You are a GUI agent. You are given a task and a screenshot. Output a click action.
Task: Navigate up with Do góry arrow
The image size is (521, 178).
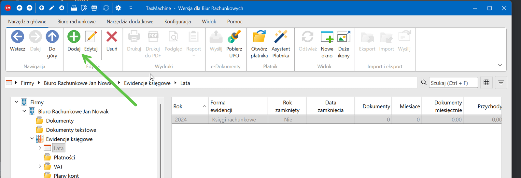click(52, 37)
